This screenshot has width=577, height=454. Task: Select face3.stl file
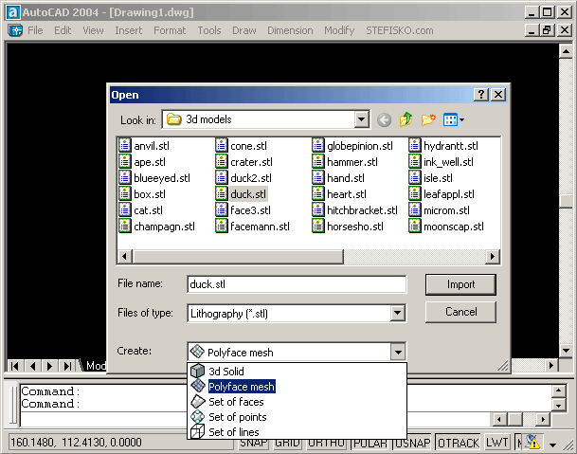point(243,210)
